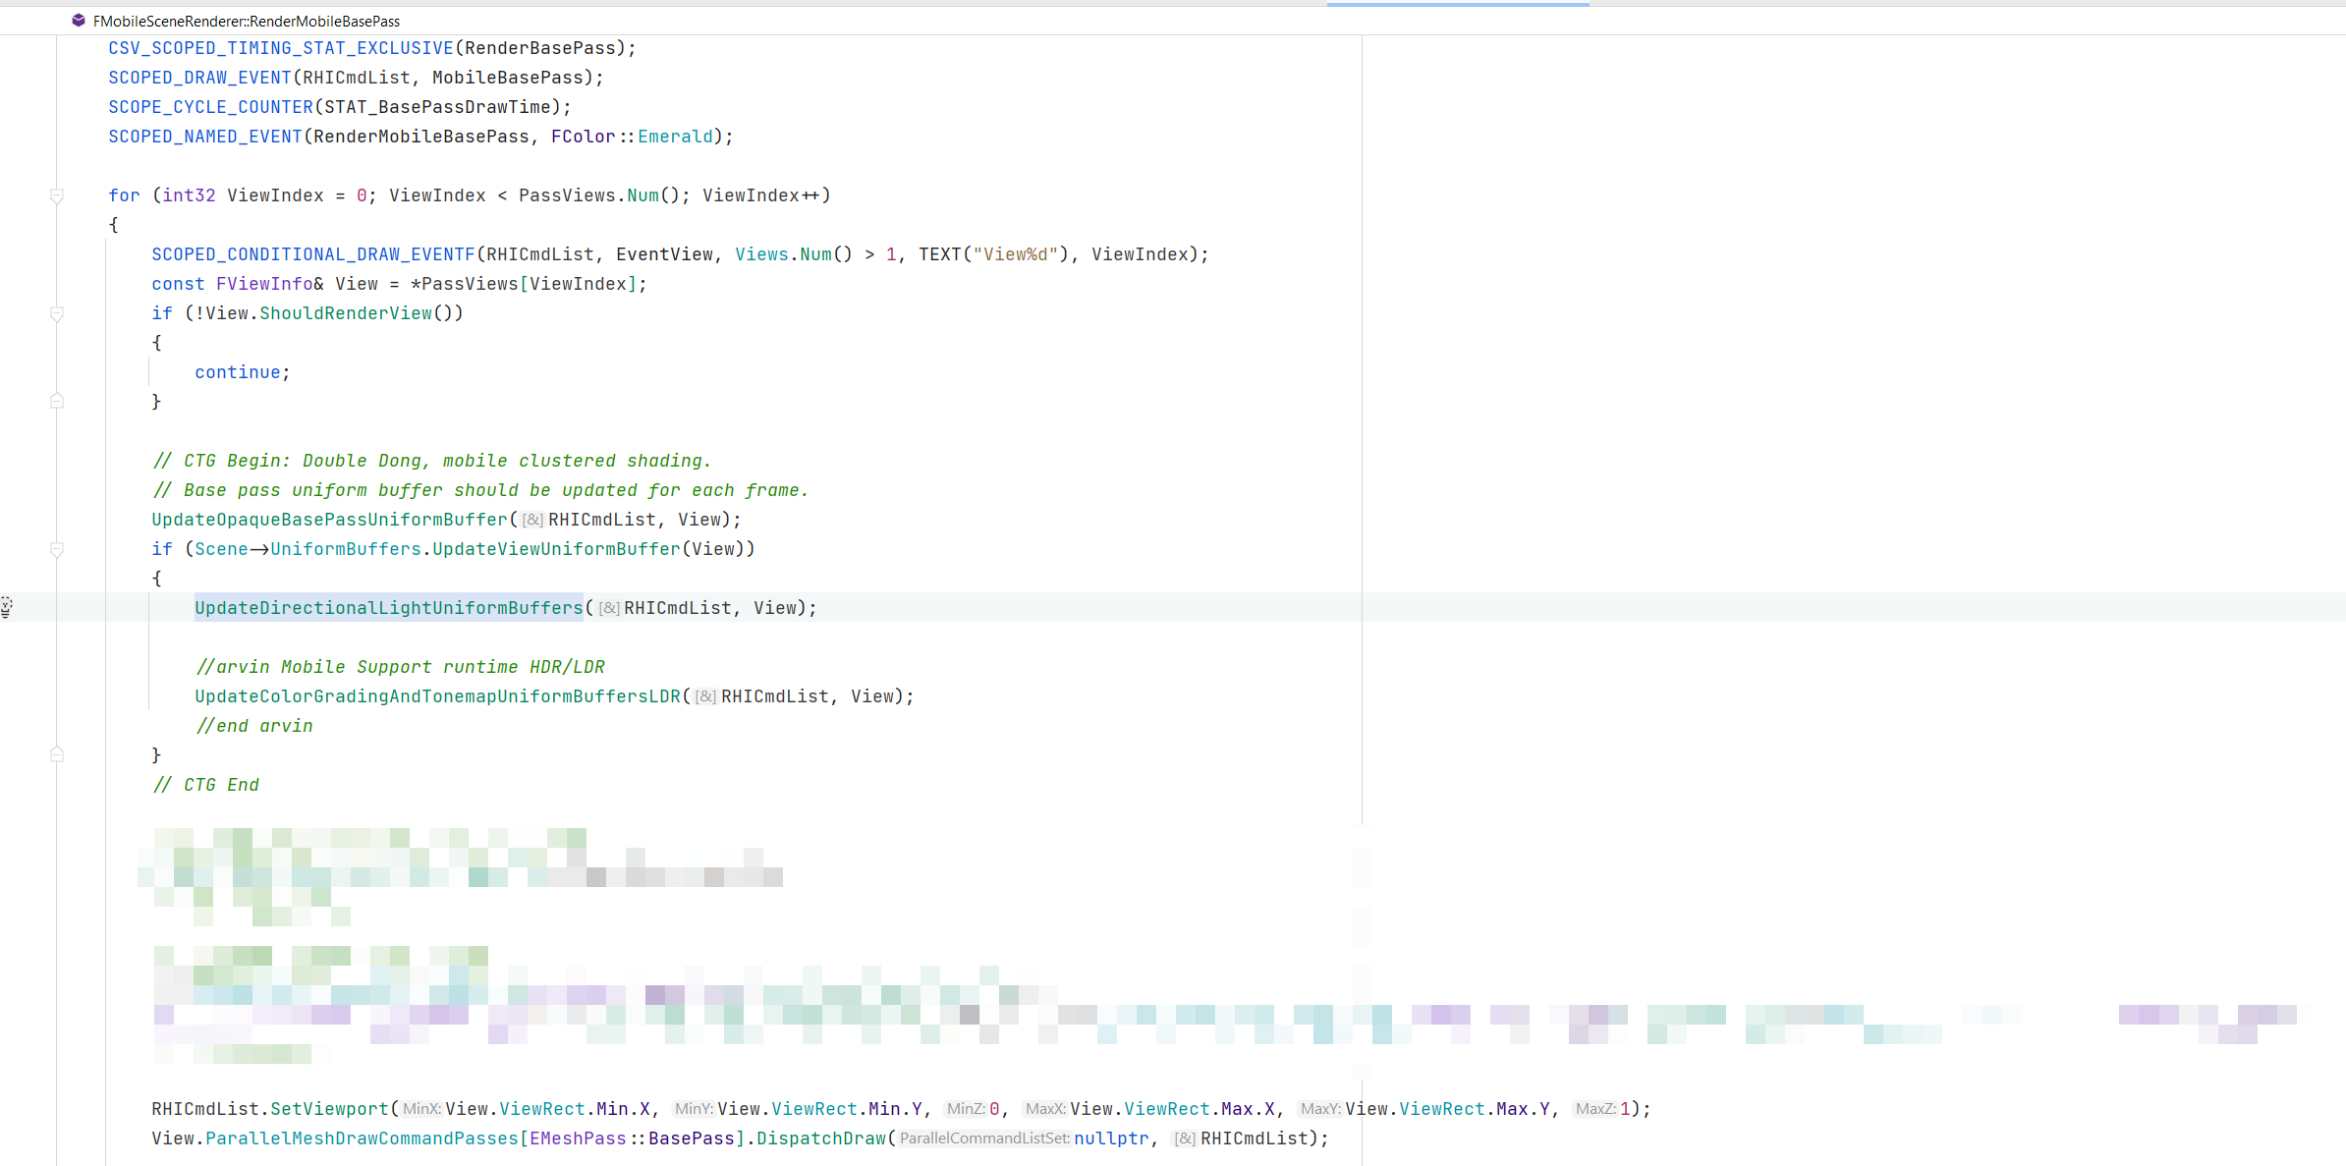Image resolution: width=2346 pixels, height=1166 pixels.
Task: Click the purple method icon in breadcrumb
Action: (79, 21)
